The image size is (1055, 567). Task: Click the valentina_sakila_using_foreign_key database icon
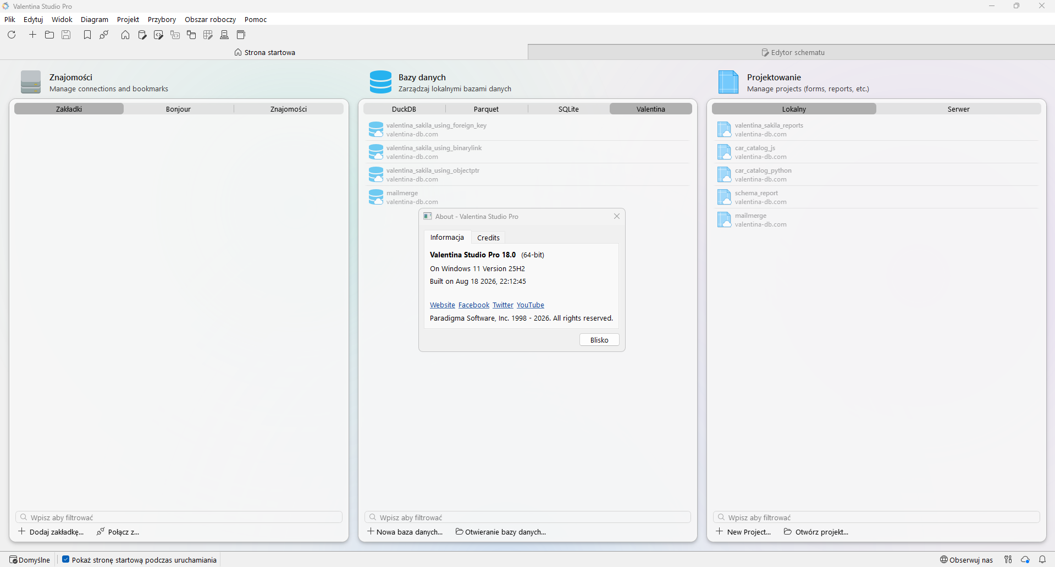376,130
